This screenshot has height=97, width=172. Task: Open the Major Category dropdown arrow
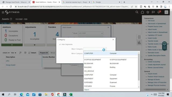point(105,49)
